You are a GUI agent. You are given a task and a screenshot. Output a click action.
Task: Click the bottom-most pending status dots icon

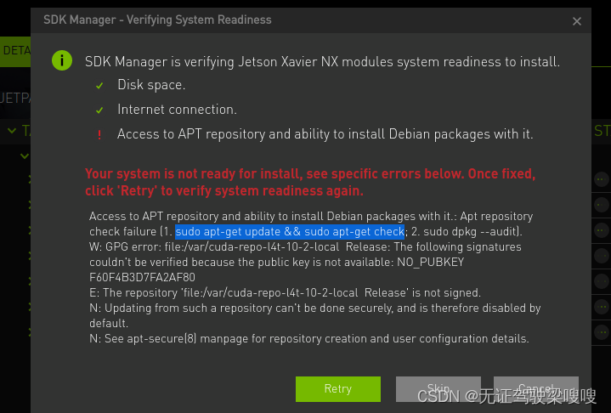(602, 332)
